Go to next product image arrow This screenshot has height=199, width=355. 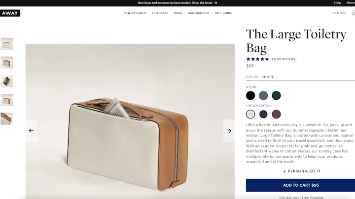click(229, 131)
